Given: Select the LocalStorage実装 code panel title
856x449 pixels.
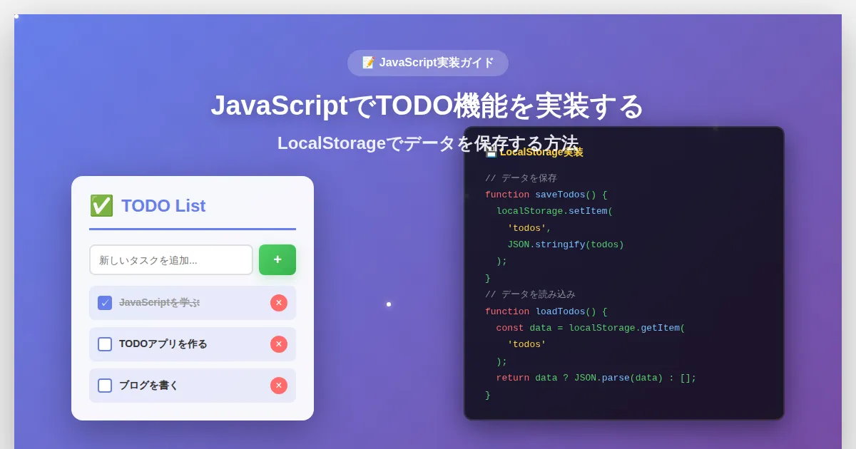Looking at the screenshot, I should [x=541, y=153].
